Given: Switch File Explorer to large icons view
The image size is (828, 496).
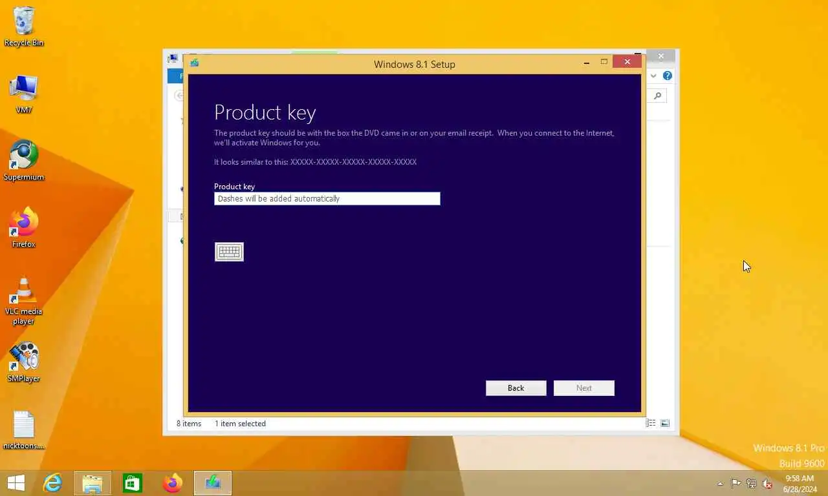Looking at the screenshot, I should [665, 423].
